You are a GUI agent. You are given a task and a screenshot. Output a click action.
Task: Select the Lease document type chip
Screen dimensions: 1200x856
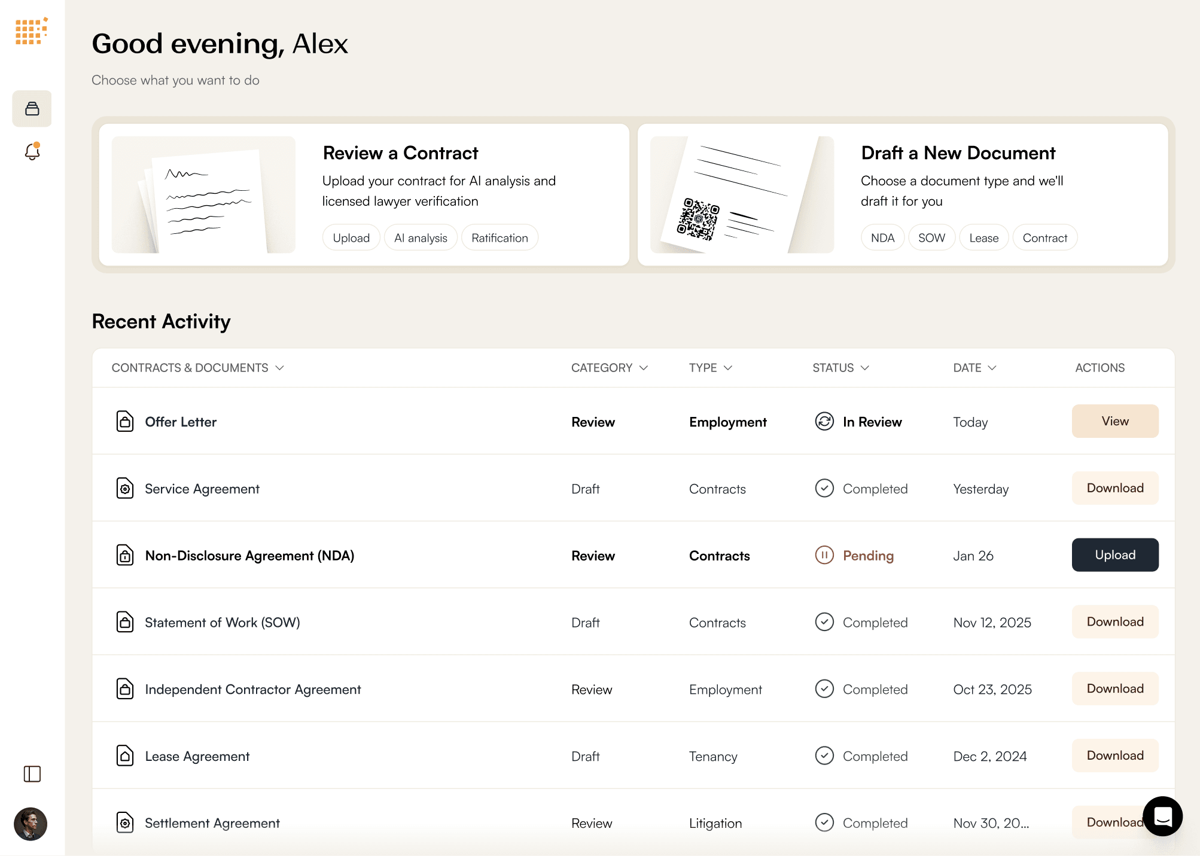point(983,238)
